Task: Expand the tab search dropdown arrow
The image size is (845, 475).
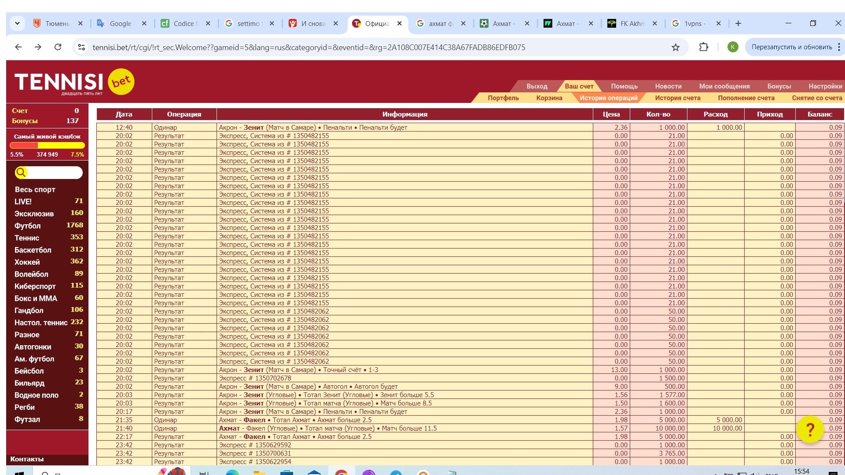Action: click(x=17, y=23)
